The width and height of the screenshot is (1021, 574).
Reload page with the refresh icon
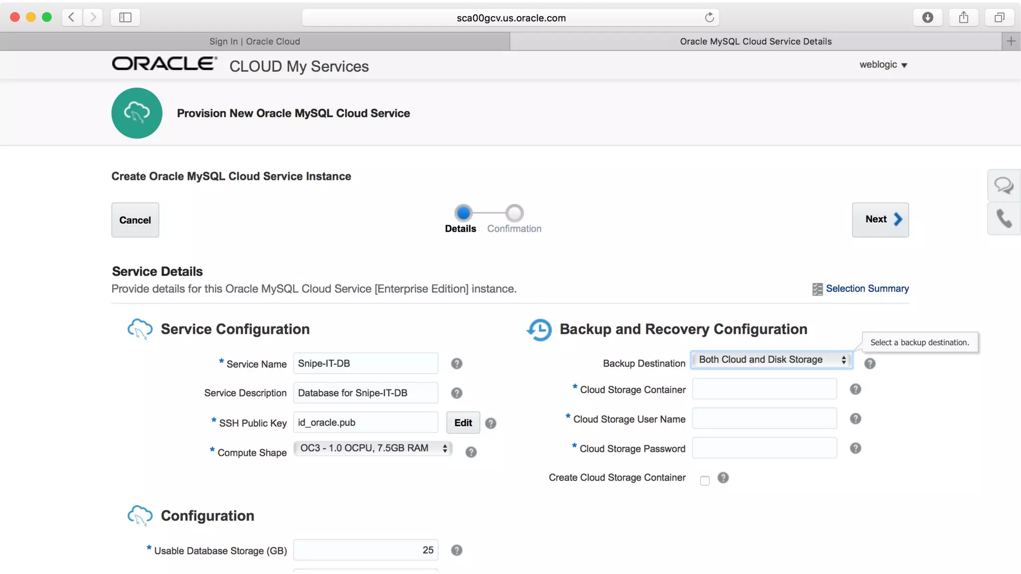click(709, 17)
